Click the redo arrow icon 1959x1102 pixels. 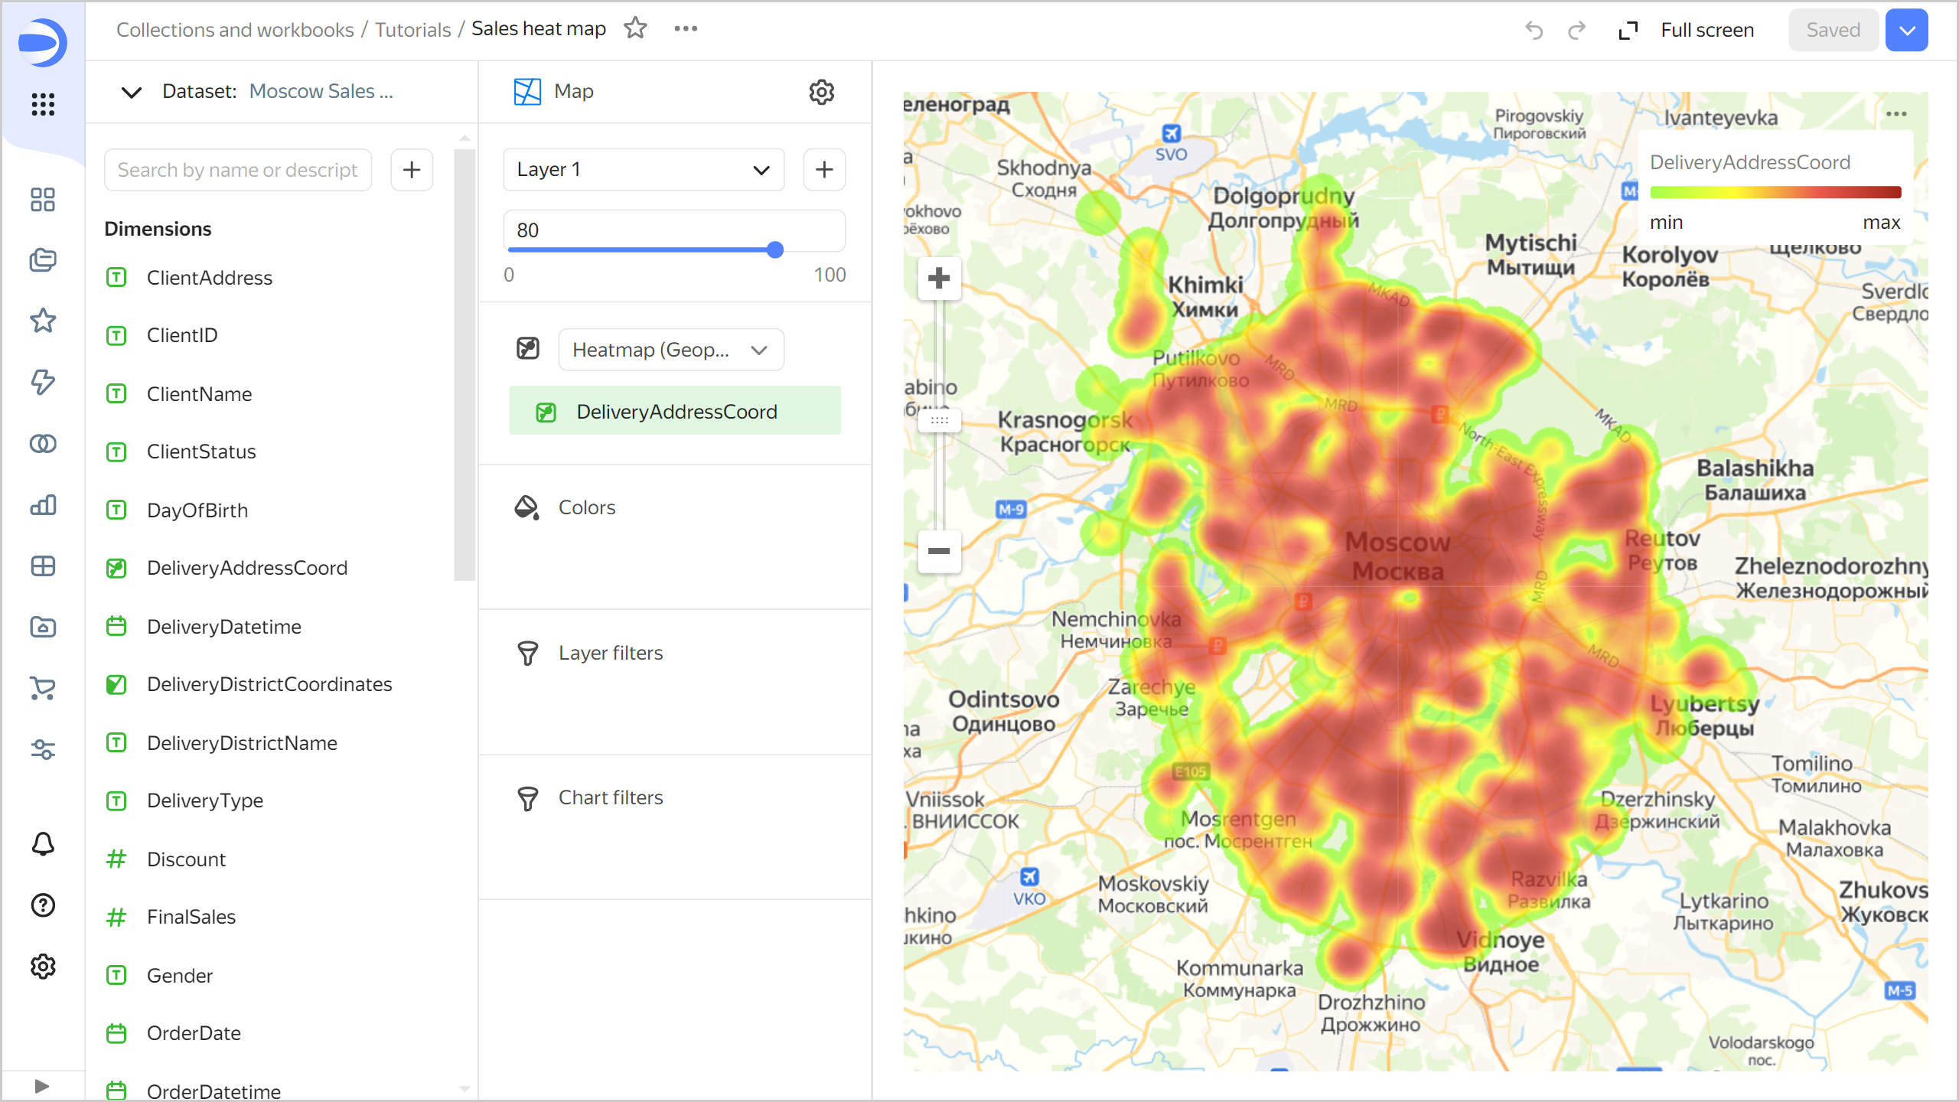coord(1576,30)
